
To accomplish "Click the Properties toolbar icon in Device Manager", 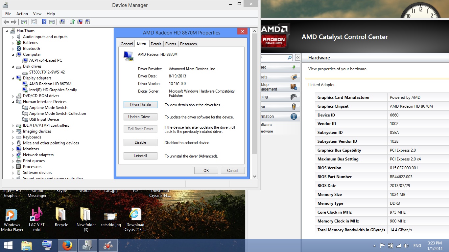I will 34,22.
